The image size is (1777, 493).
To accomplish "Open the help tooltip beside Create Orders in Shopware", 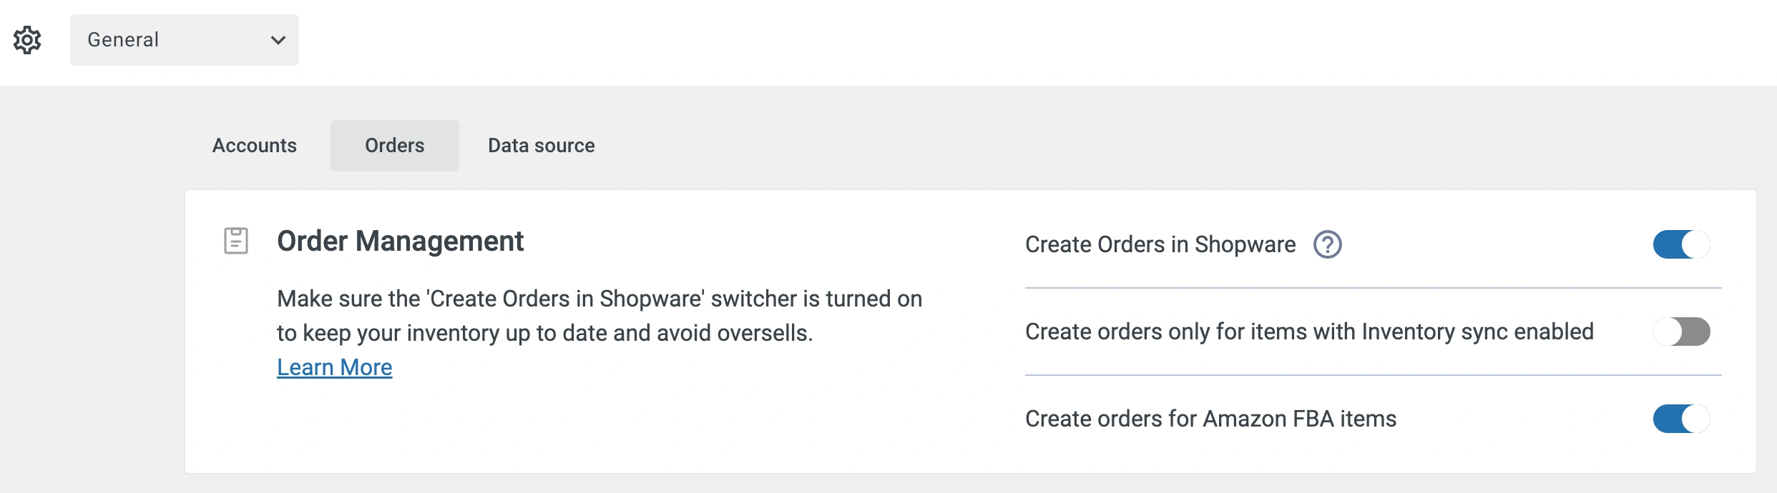I will tap(1327, 245).
